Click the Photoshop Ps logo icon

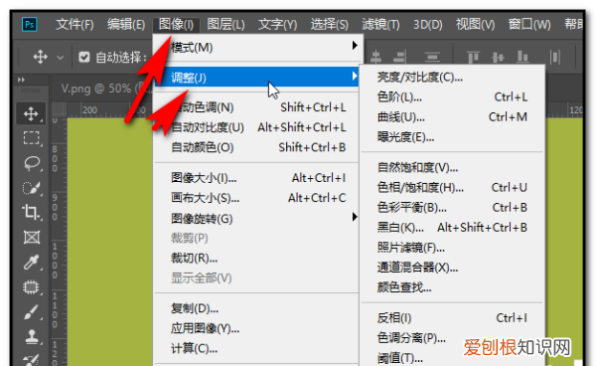29,25
